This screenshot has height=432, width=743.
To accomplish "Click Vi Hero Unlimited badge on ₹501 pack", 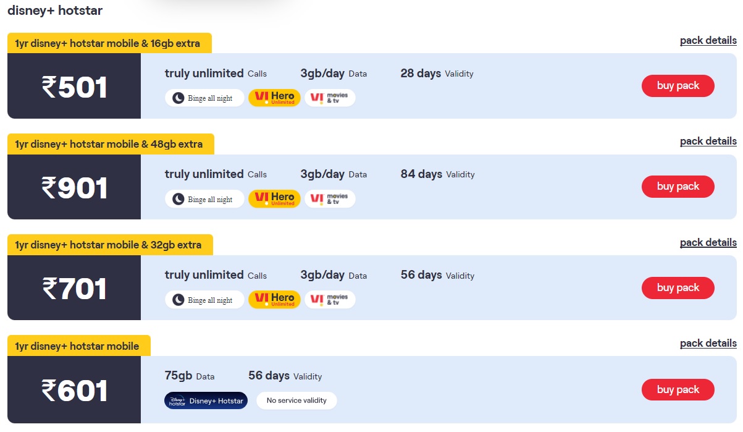I will coord(274,98).
